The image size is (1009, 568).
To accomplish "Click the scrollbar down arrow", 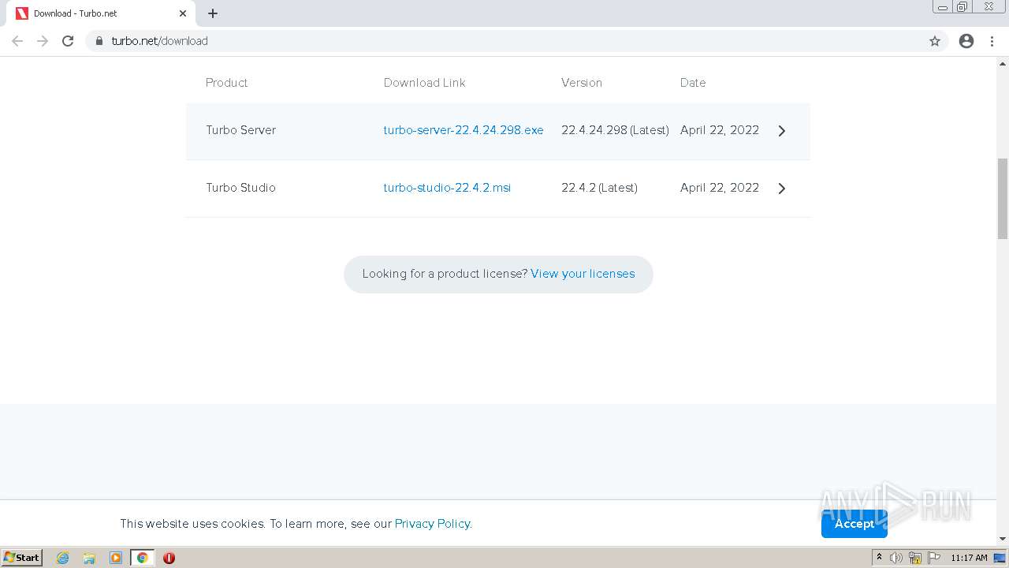I will coord(1003,539).
